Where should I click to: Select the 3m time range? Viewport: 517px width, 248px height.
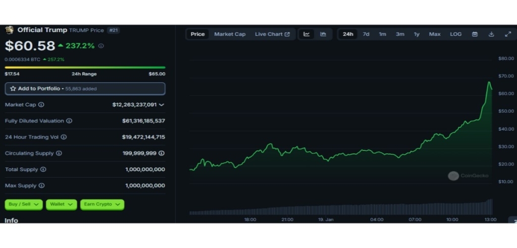400,34
